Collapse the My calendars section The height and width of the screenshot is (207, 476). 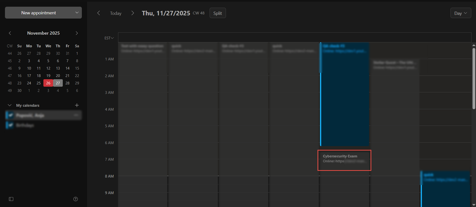pos(10,105)
